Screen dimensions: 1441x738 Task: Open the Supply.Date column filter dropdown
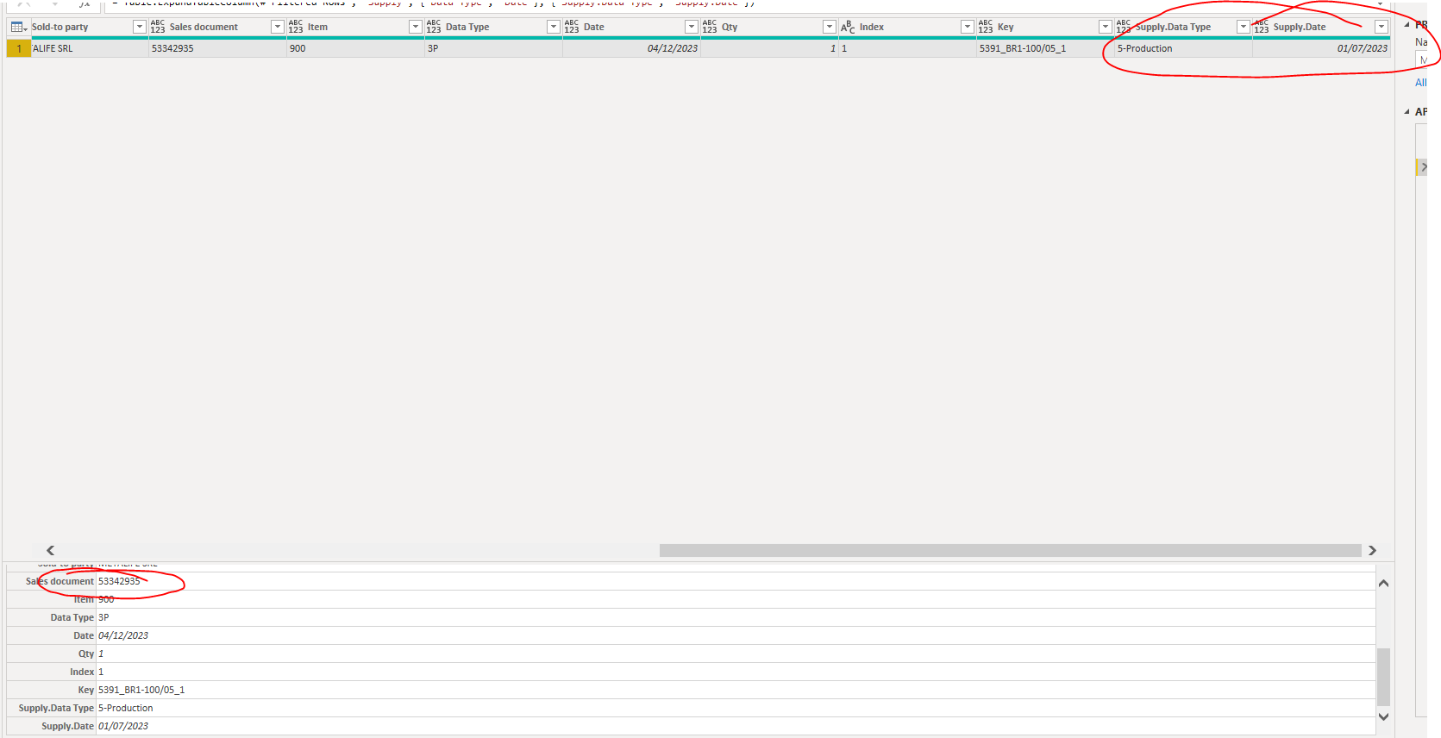(1381, 27)
